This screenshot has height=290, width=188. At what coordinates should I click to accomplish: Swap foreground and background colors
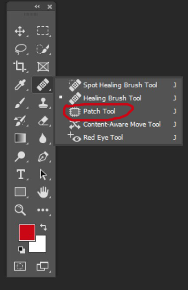pyautogui.click(x=43, y=227)
